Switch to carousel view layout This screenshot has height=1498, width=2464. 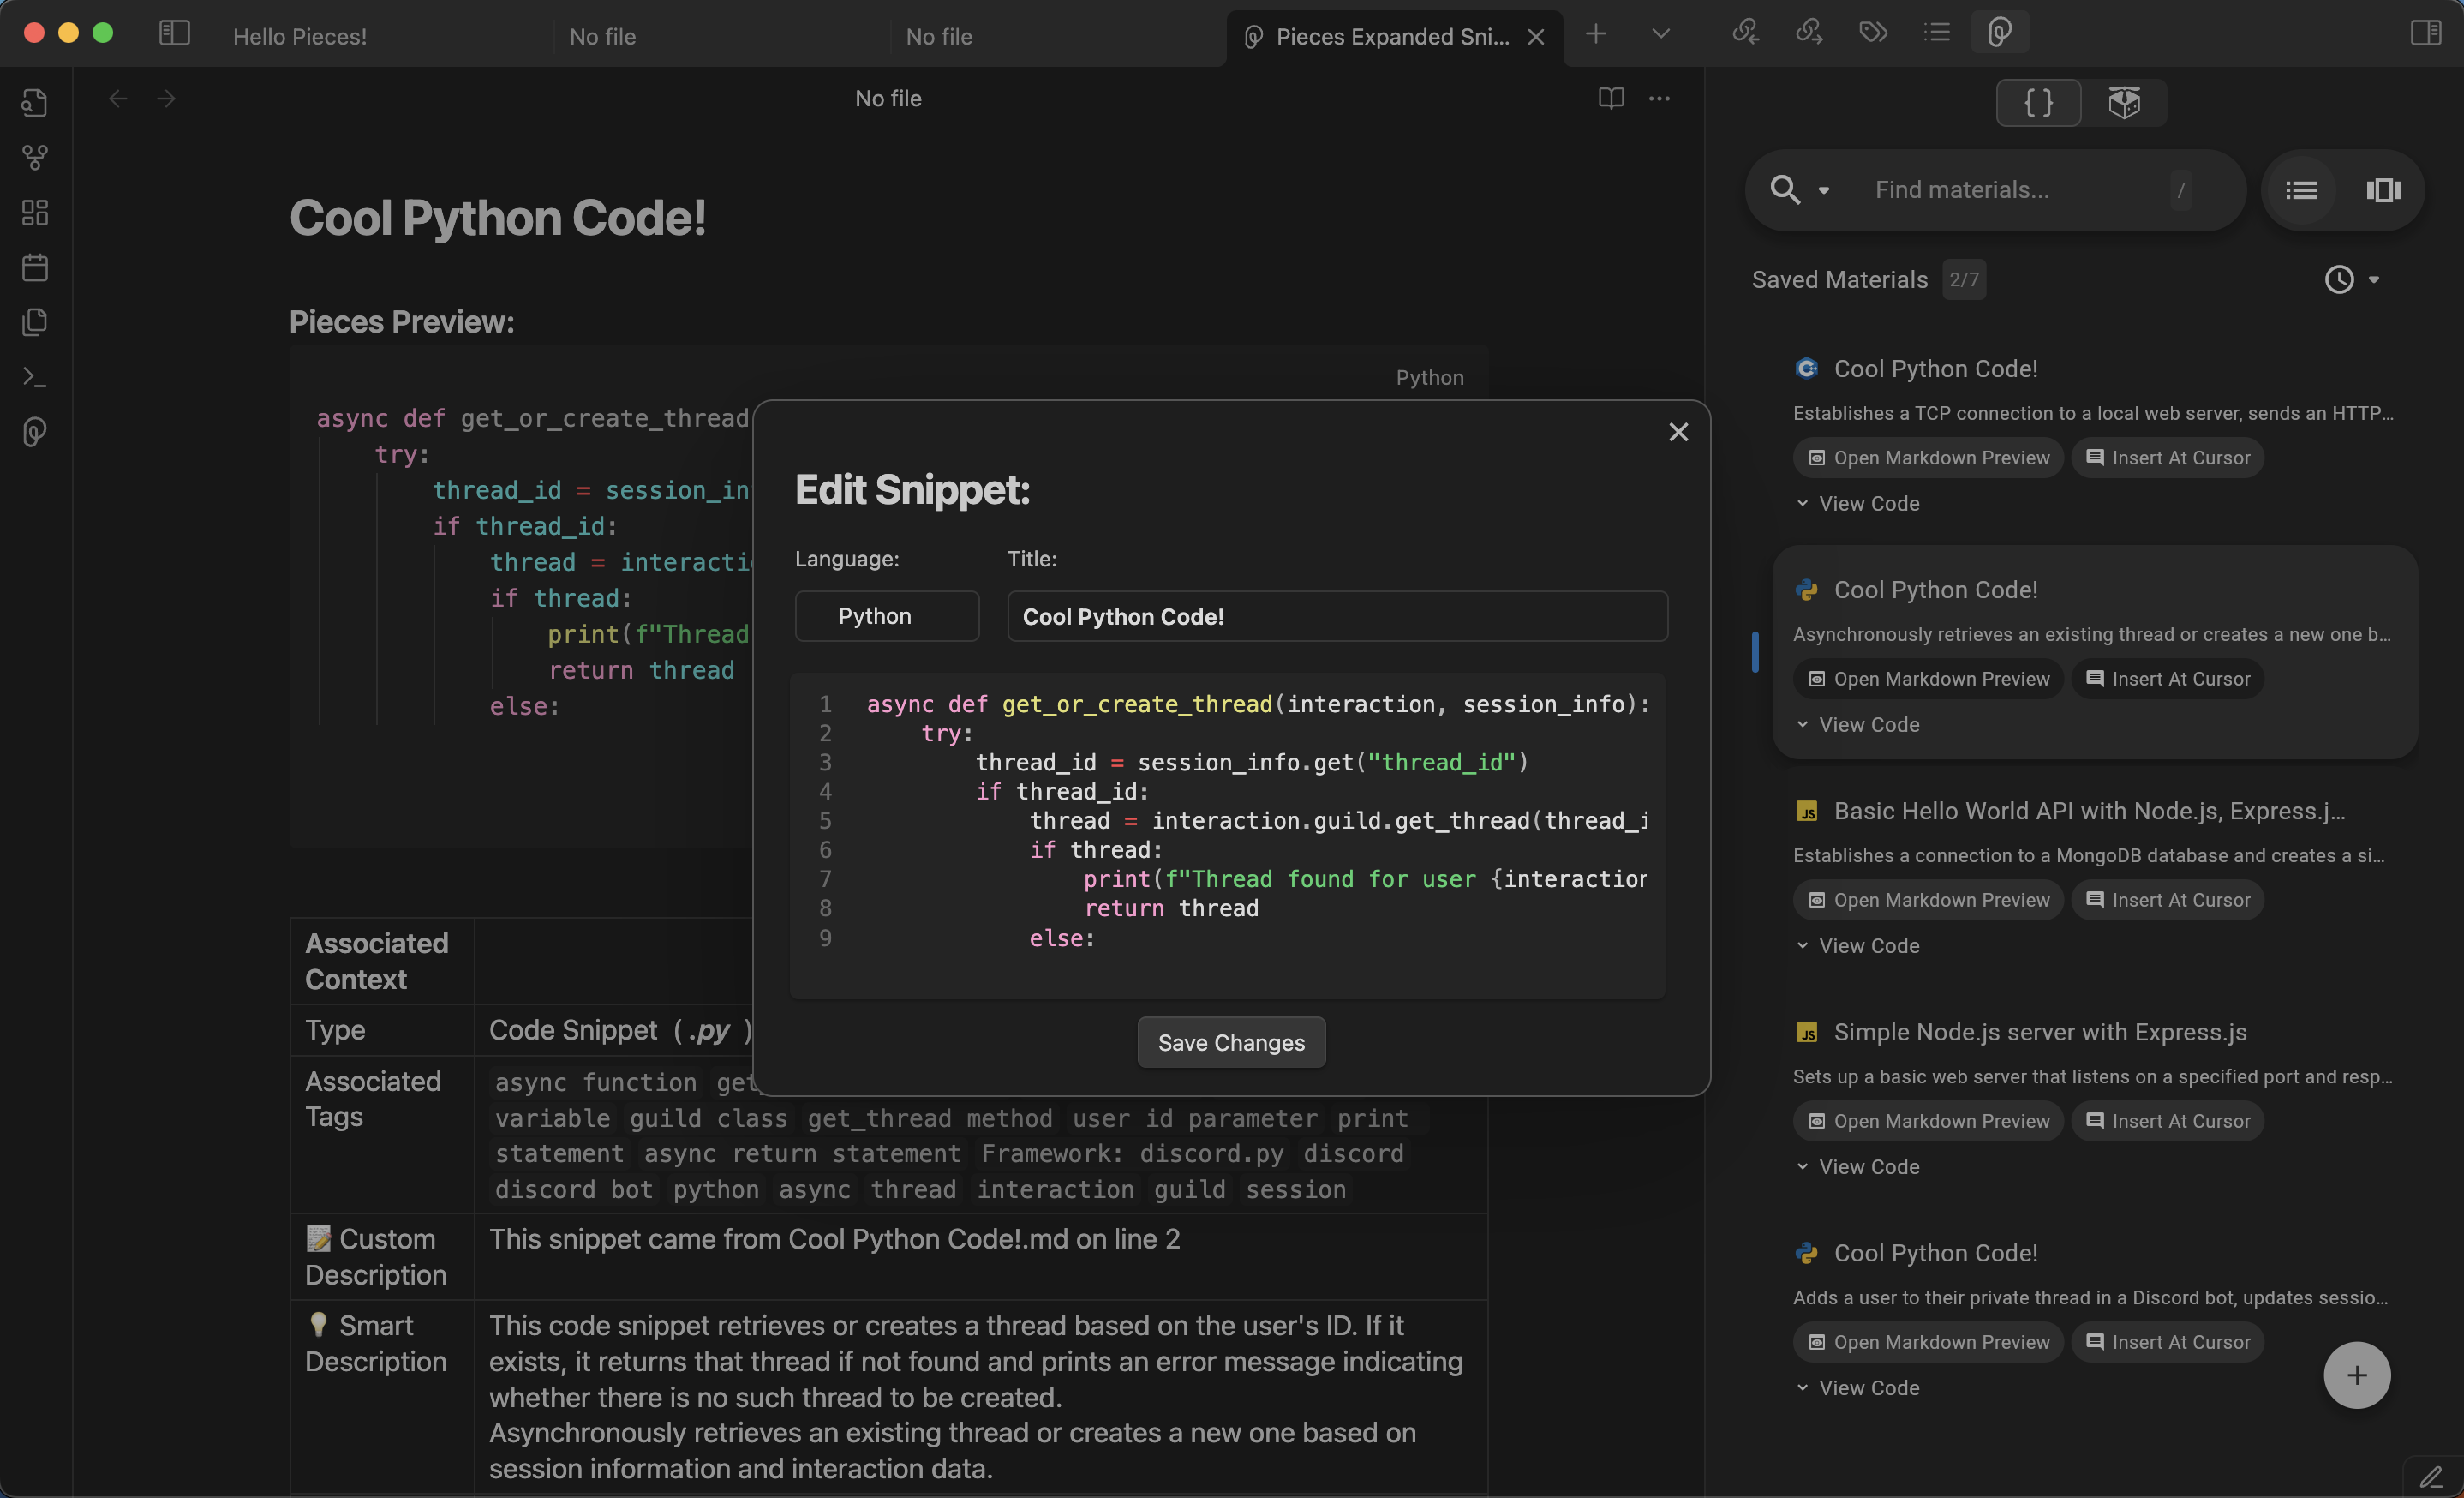coord(2384,190)
